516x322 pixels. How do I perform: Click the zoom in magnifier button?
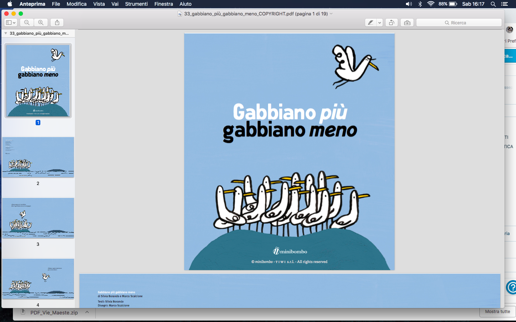pos(41,23)
